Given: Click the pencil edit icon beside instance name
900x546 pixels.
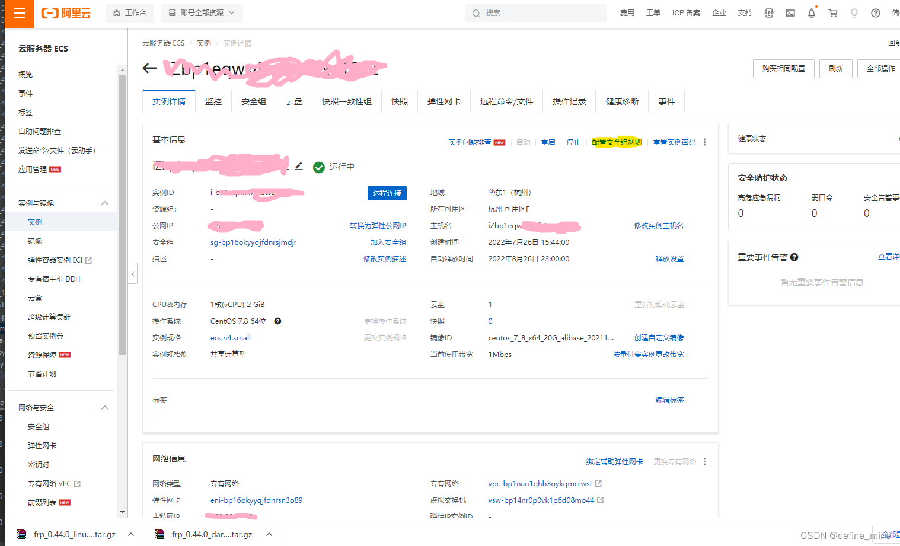Looking at the screenshot, I should point(299,167).
